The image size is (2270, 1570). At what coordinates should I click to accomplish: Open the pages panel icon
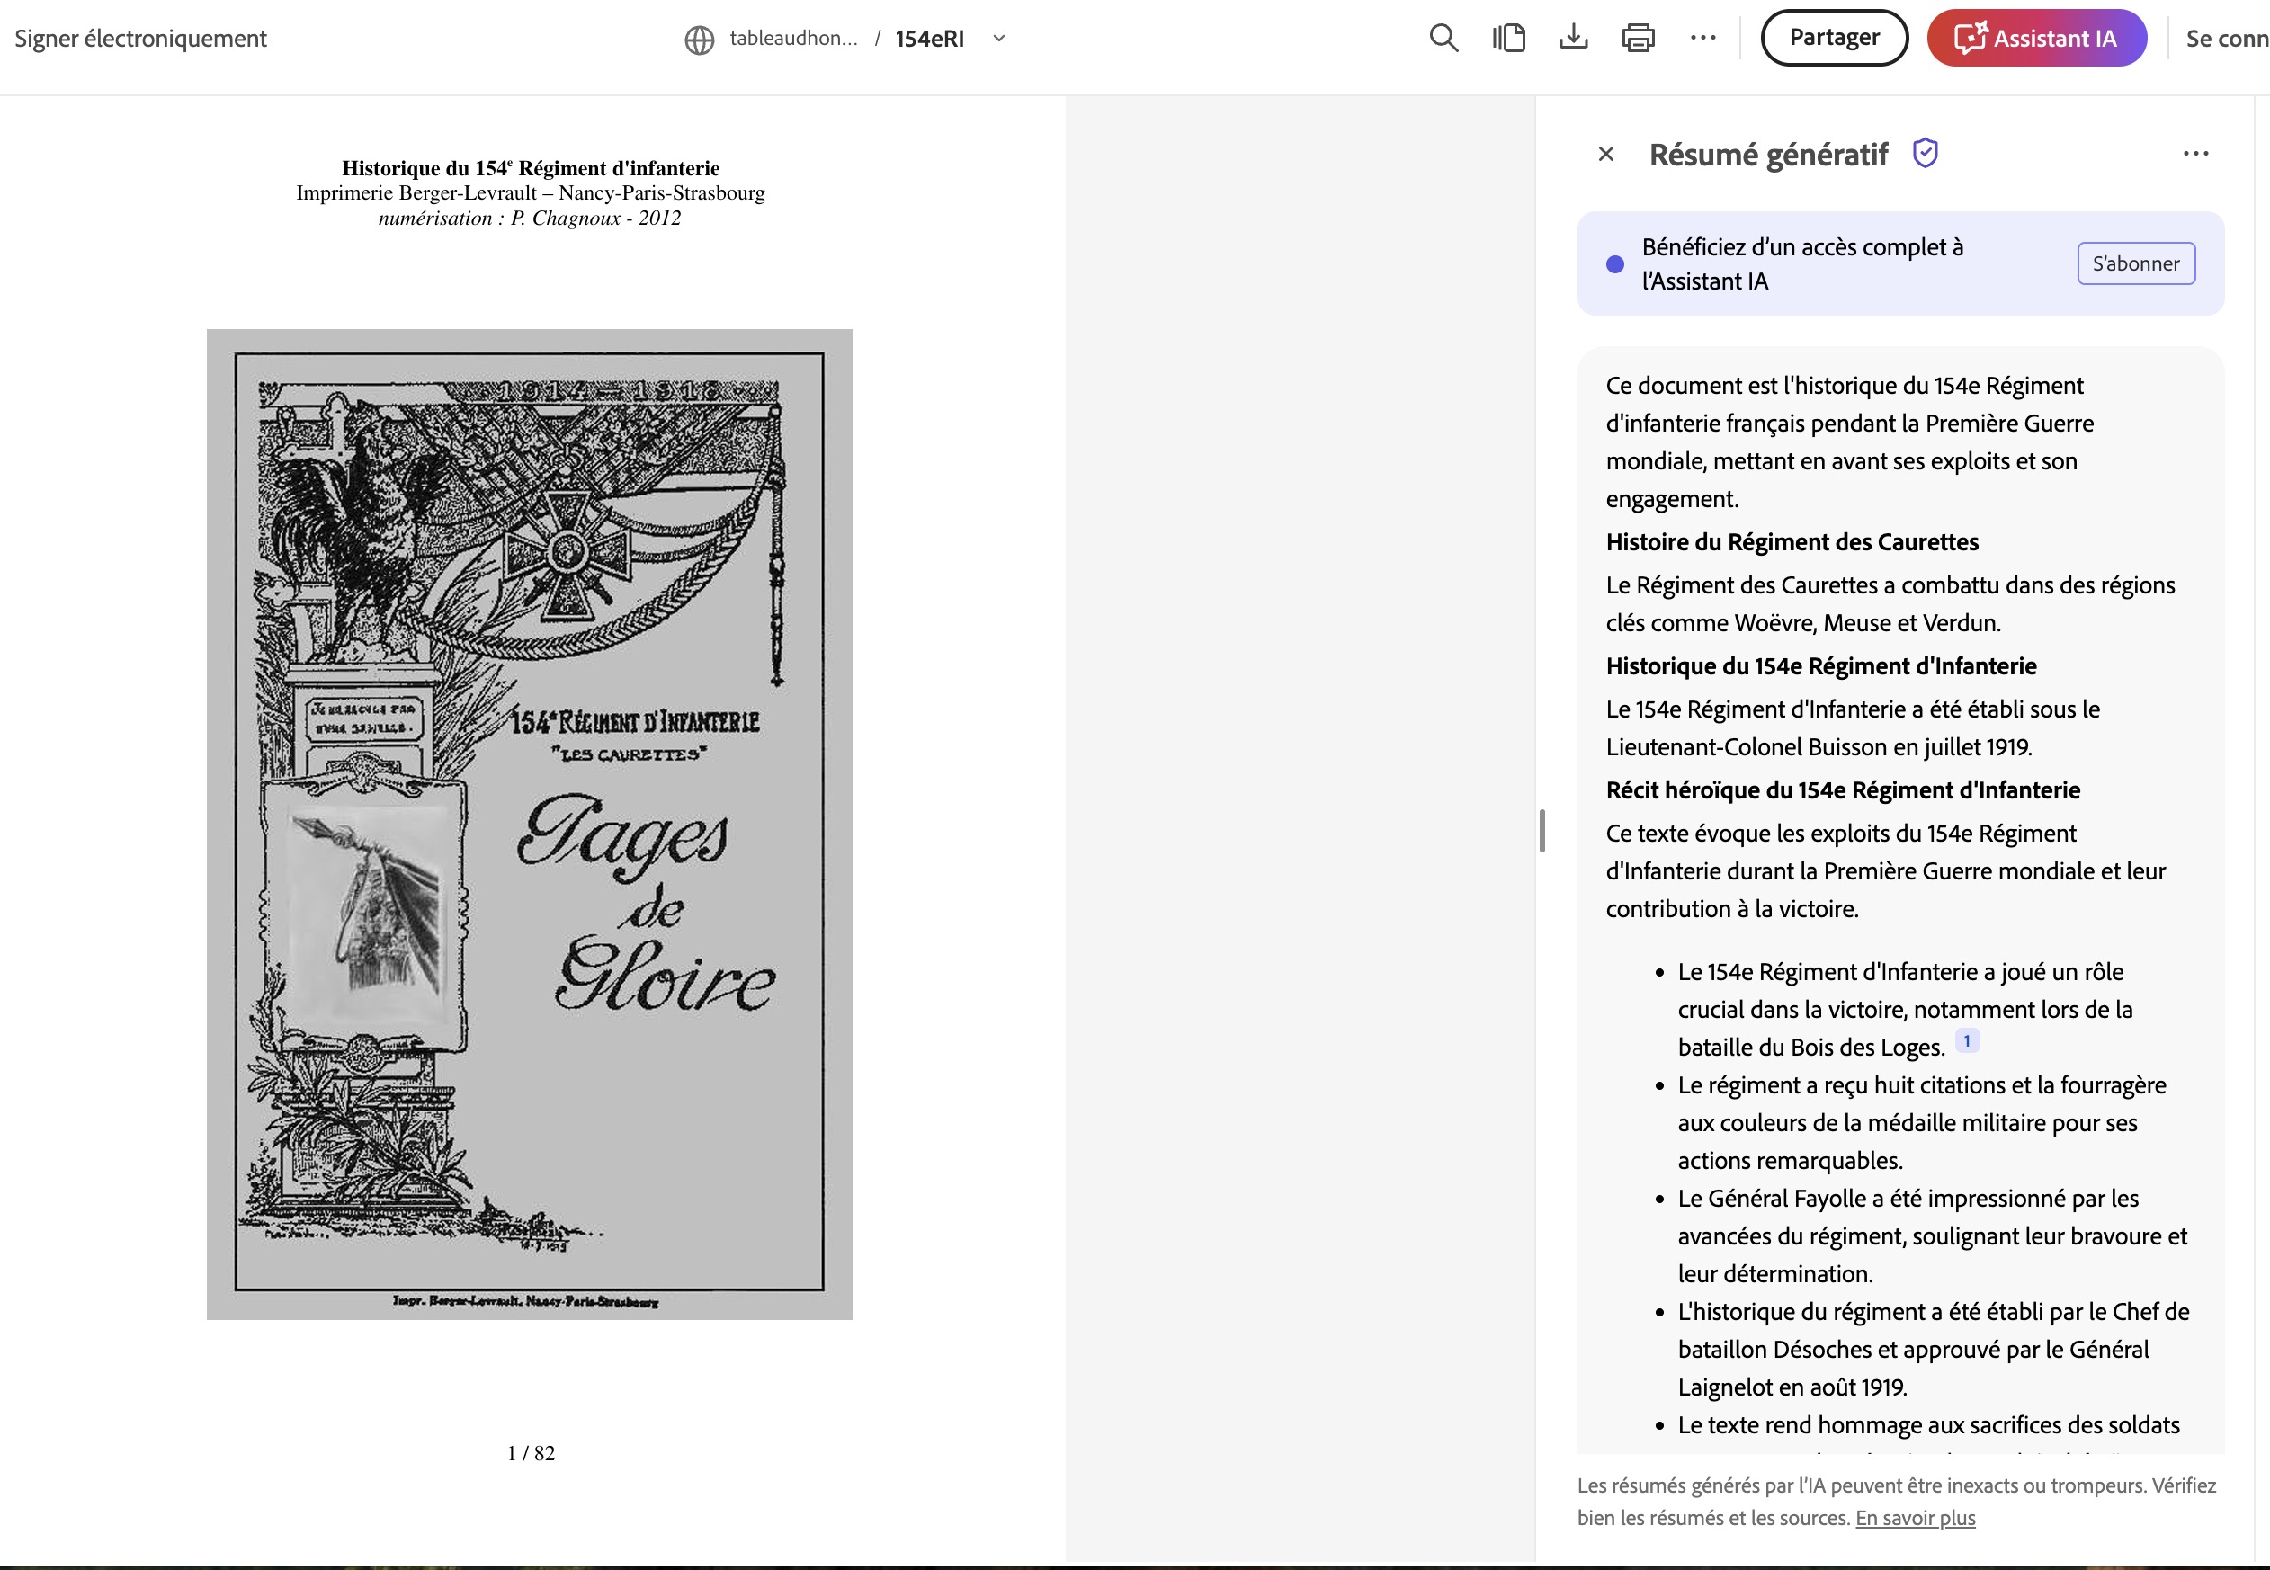click(x=1508, y=39)
